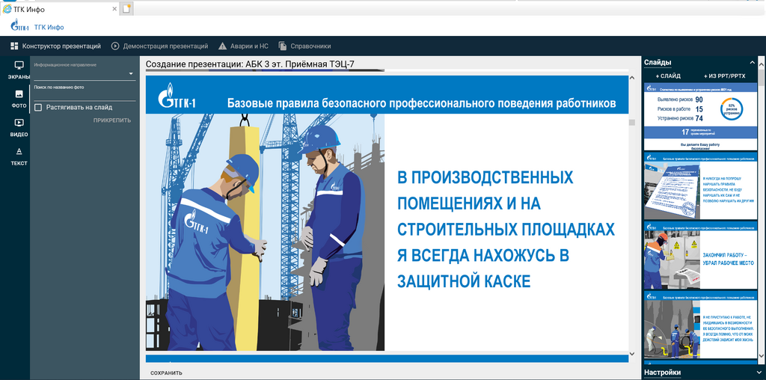
Task: Open Аварии и НС menu
Action: pos(243,46)
